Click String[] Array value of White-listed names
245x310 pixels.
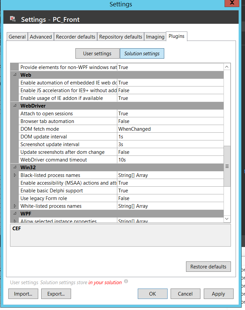[170, 206]
